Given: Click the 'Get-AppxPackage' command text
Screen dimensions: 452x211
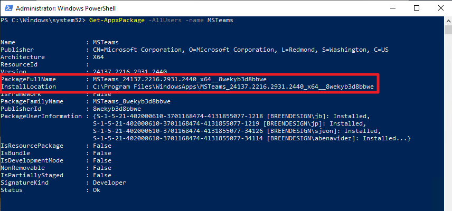Looking at the screenshot, I should [x=117, y=21].
